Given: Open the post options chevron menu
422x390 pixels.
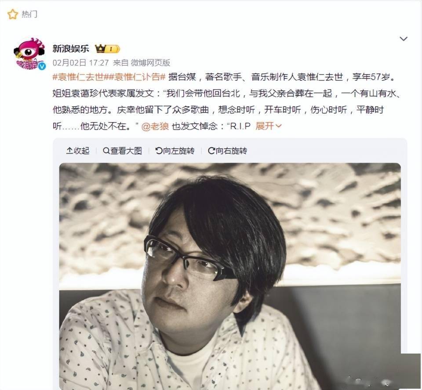Looking at the screenshot, I should pos(403,39).
